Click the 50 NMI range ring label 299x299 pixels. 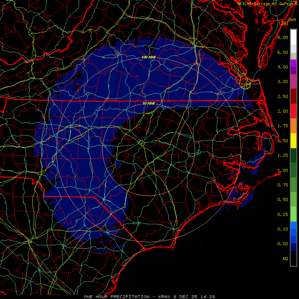click(x=149, y=103)
